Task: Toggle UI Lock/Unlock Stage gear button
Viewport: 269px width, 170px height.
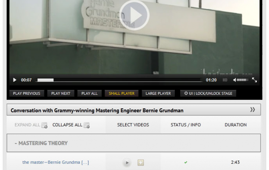Action: point(208,93)
